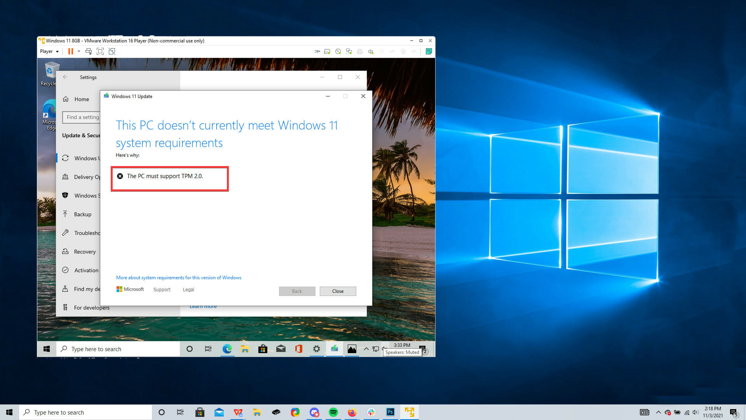Image resolution: width=746 pixels, height=420 pixels.
Task: Click the virtual sound adapter icon
Action: [x=370, y=51]
